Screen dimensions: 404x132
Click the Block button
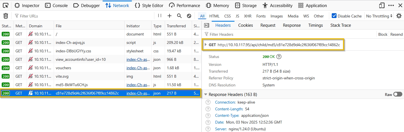tap(383, 34)
